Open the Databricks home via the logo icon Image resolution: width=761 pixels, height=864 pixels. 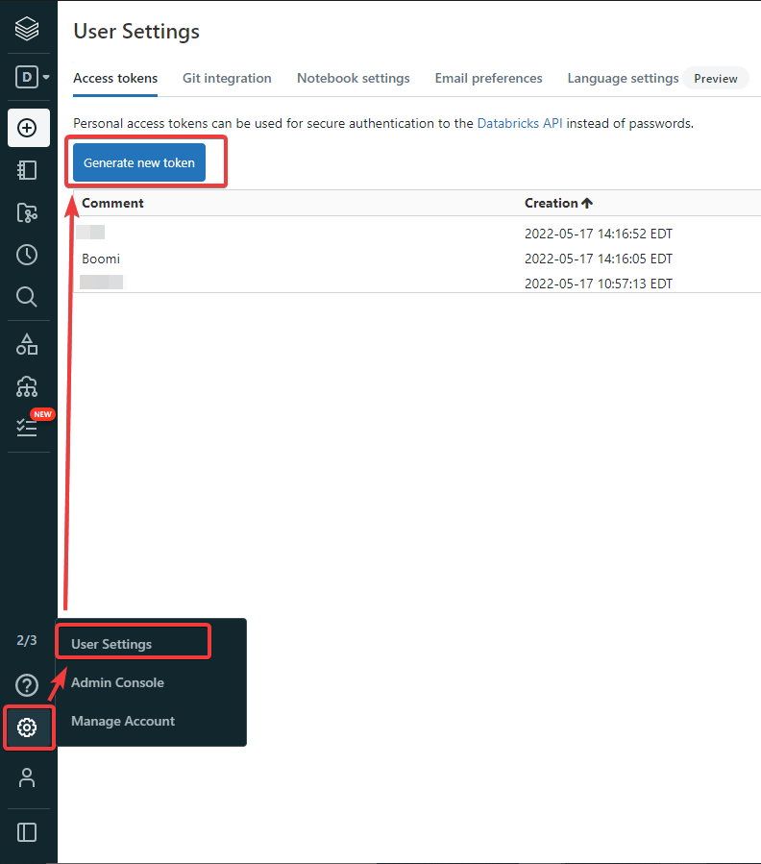pos(28,28)
